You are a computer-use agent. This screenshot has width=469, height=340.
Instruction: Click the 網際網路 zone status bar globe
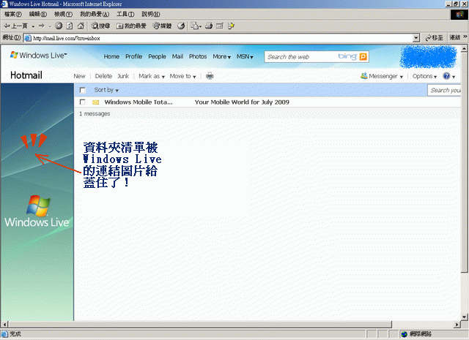tap(404, 334)
